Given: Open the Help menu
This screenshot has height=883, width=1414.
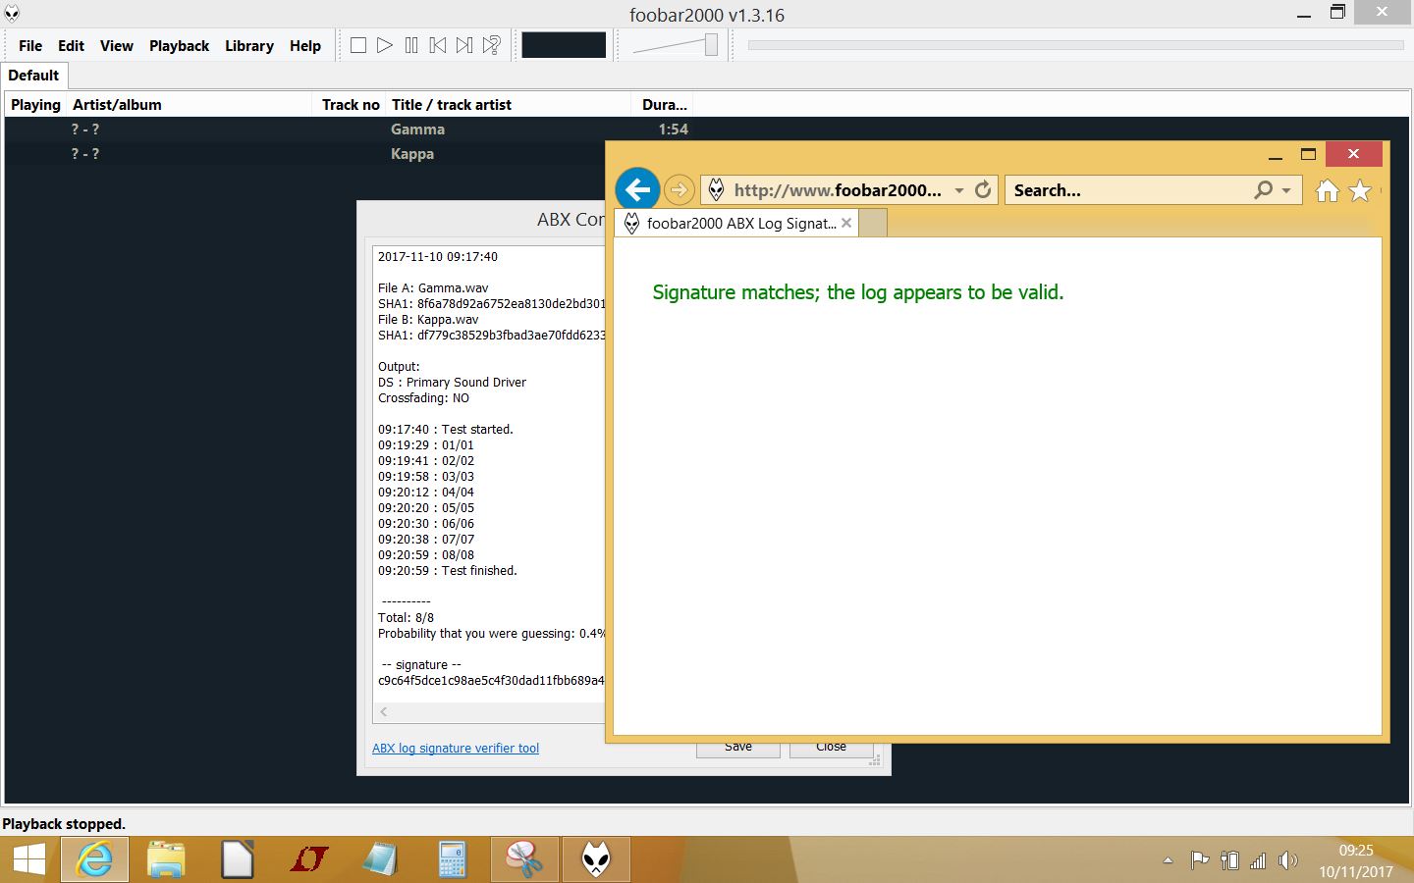Looking at the screenshot, I should (x=305, y=46).
